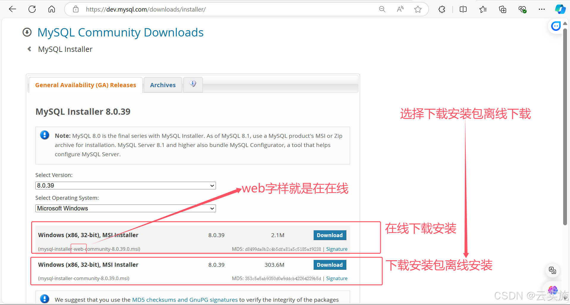Click the scrollbar up arrow
570x305 pixels.
coord(565,23)
